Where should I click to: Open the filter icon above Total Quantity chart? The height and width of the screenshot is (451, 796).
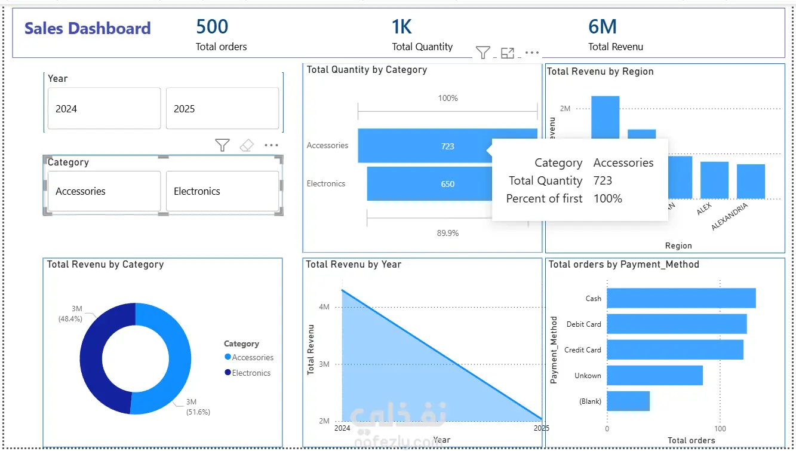(483, 53)
